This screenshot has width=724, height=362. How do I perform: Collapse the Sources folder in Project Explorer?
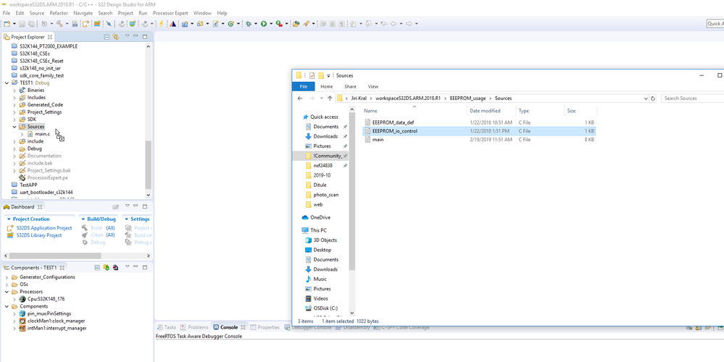[14, 127]
